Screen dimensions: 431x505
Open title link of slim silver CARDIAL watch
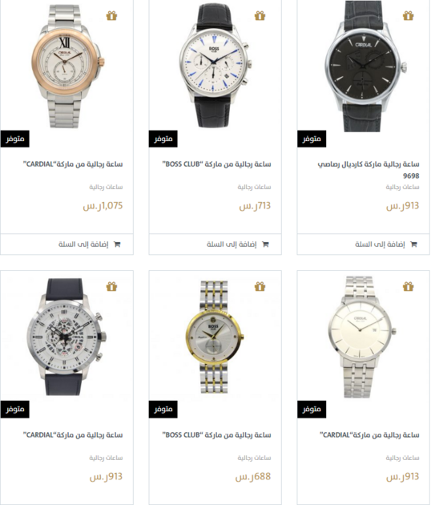(369, 435)
